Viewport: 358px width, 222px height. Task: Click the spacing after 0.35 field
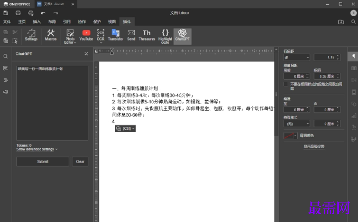(x=325, y=76)
